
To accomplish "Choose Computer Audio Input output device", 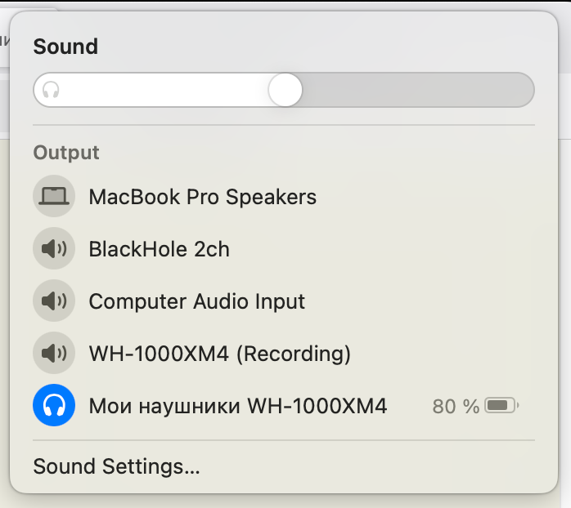I will 196,301.
